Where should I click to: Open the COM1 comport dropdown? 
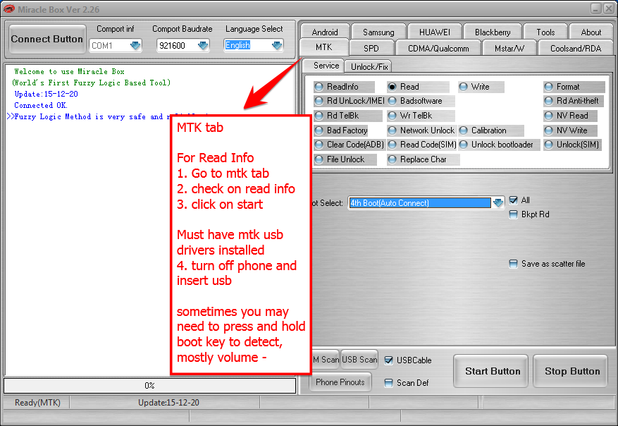[134, 44]
